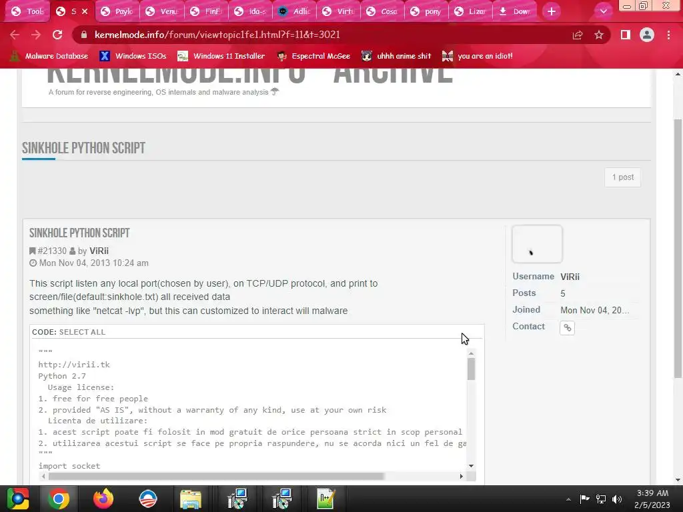Click the code box scroll-down arrow
683x512 pixels.
coord(471,466)
